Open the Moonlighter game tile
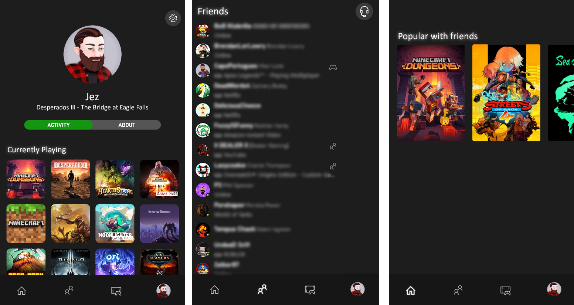This screenshot has height=305, width=574. [x=115, y=224]
